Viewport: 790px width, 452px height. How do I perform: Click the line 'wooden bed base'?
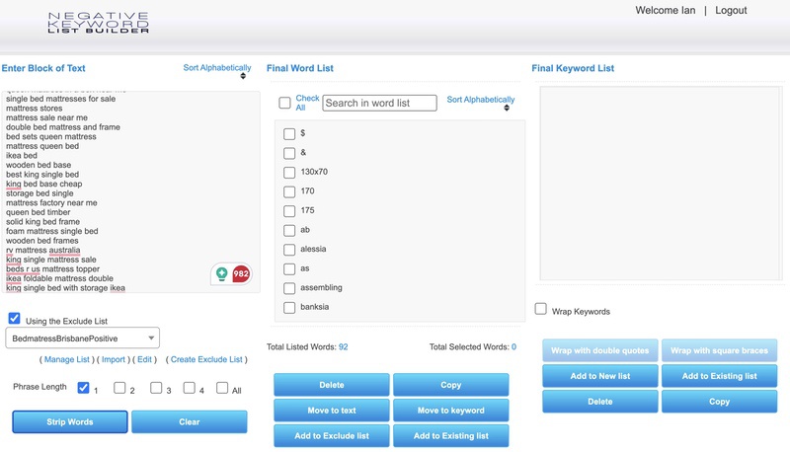(x=39, y=165)
